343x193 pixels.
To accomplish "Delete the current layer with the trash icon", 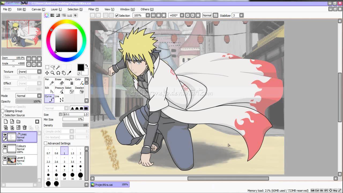I will click(x=25, y=128).
